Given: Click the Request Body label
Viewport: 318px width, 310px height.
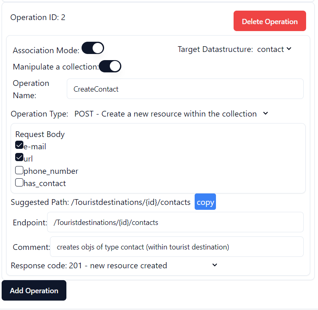Looking at the screenshot, I should [x=40, y=134].
